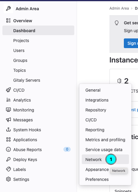Click the Monitoring screen icon
This screenshot has width=138, height=192.
click(x=8, y=110)
